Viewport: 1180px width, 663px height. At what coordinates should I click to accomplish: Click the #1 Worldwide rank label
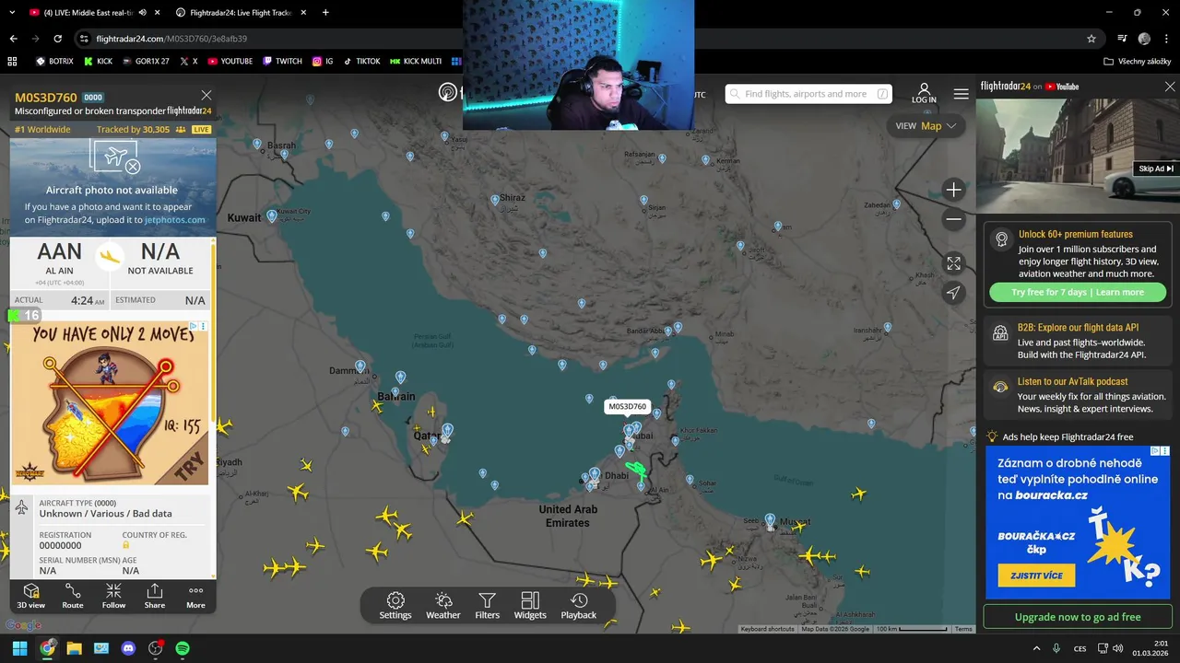42,130
